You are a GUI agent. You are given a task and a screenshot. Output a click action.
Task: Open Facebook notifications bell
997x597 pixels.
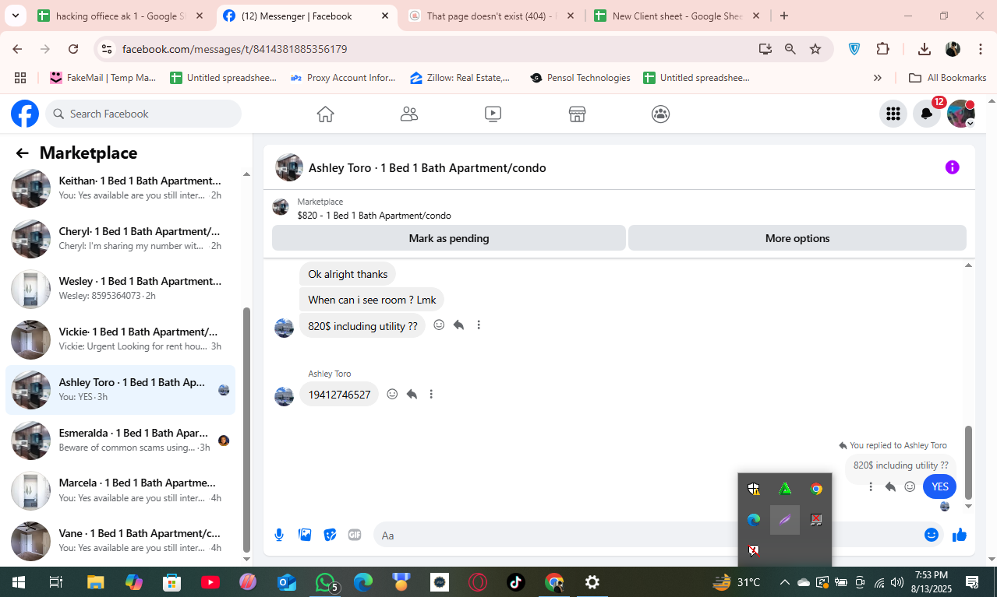pos(927,114)
